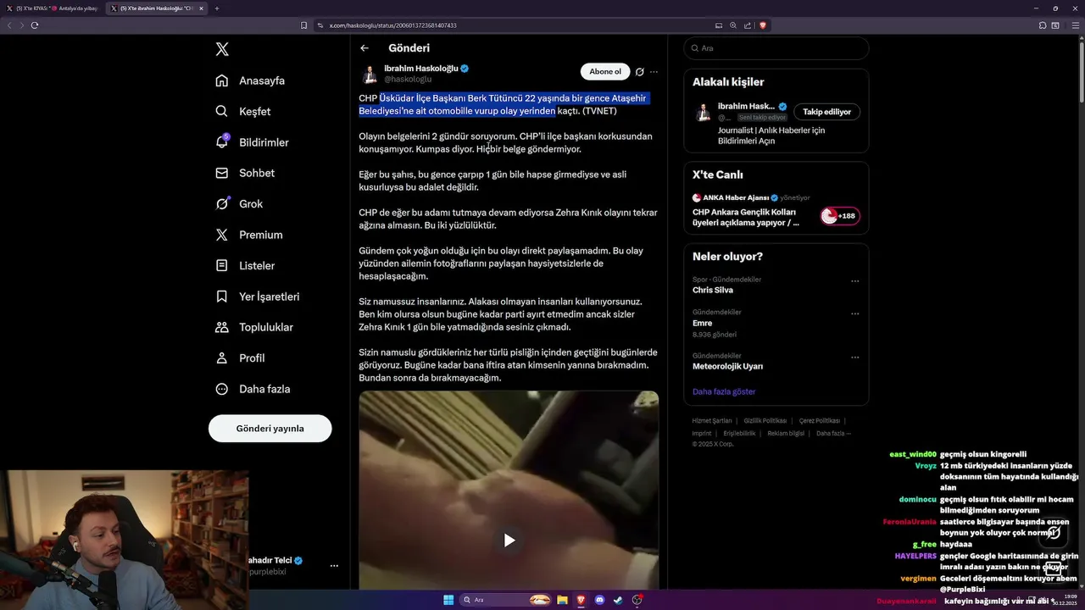Viewport: 1085px width, 610px height.
Task: Open Steam from the taskbar
Action: 618,600
